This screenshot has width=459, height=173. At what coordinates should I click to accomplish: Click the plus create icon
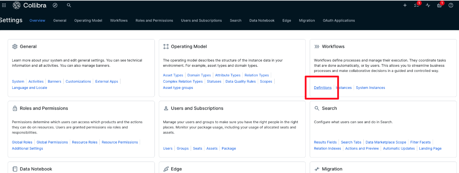pos(405,5)
